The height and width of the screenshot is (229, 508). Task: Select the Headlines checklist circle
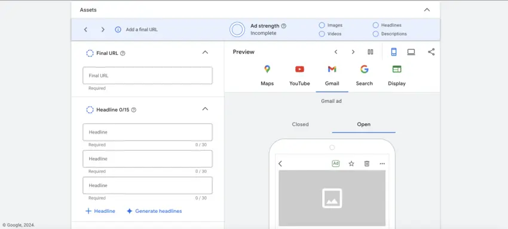pos(375,25)
